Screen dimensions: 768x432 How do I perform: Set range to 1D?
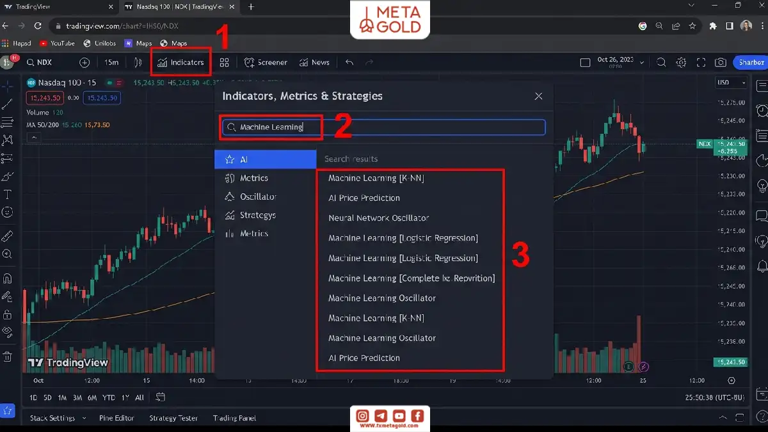33,398
